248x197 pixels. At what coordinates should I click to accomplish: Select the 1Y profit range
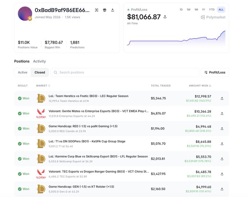[x=204, y=9]
